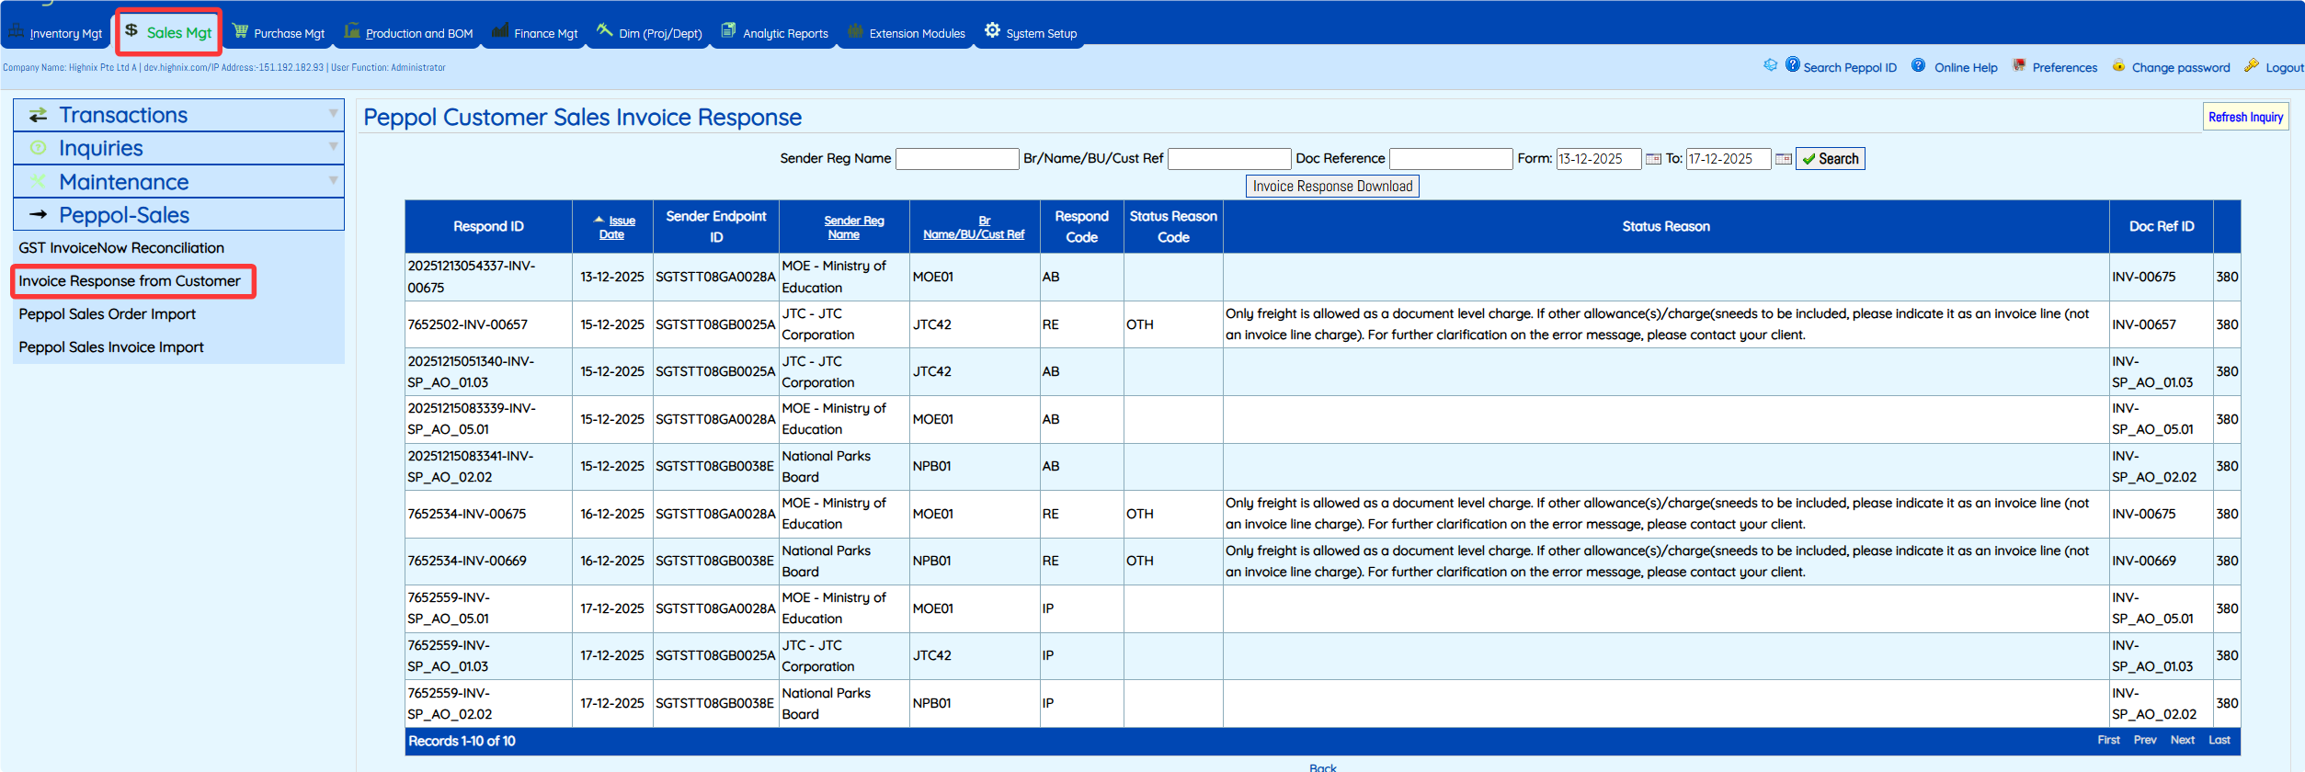The image size is (2305, 772).
Task: Open the calendar picker beside From date
Action: click(x=1653, y=159)
